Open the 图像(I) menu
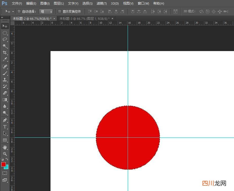This screenshot has width=234, height=191. (45, 4)
